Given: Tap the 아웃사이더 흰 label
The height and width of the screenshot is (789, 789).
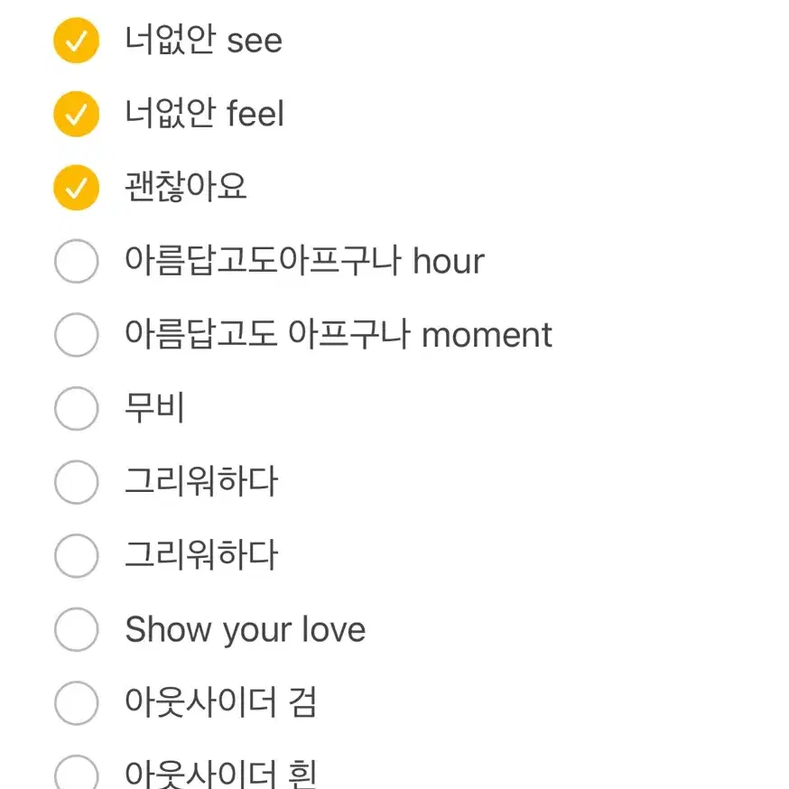Looking at the screenshot, I should [x=220, y=774].
